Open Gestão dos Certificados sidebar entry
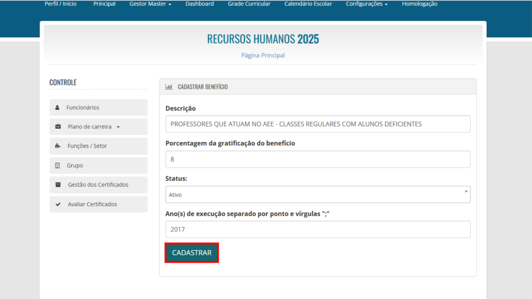Image resolution: width=532 pixels, height=299 pixels. pyautogui.click(x=98, y=185)
